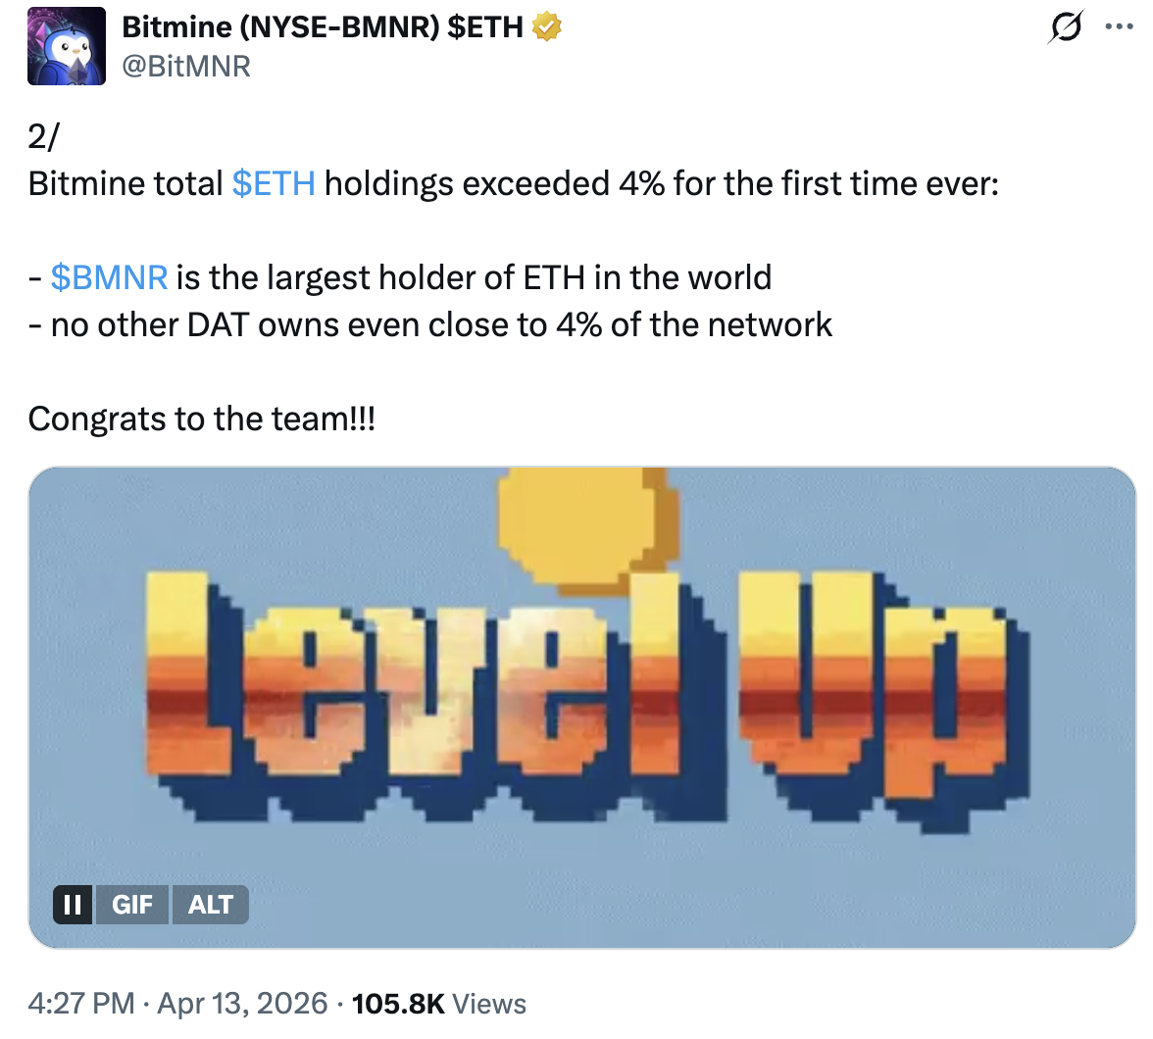Screen dimensions: 1153x1039
Task: Open the three-dot More options menu
Action: tap(1119, 27)
